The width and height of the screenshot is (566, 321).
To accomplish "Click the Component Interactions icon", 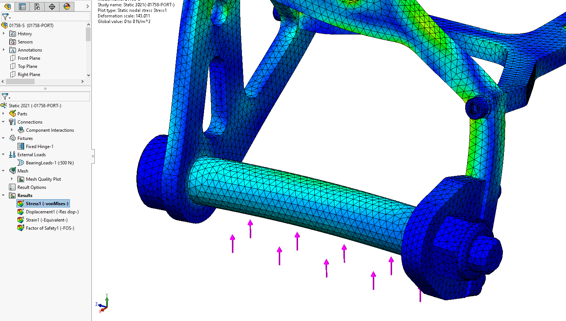I will click(21, 130).
